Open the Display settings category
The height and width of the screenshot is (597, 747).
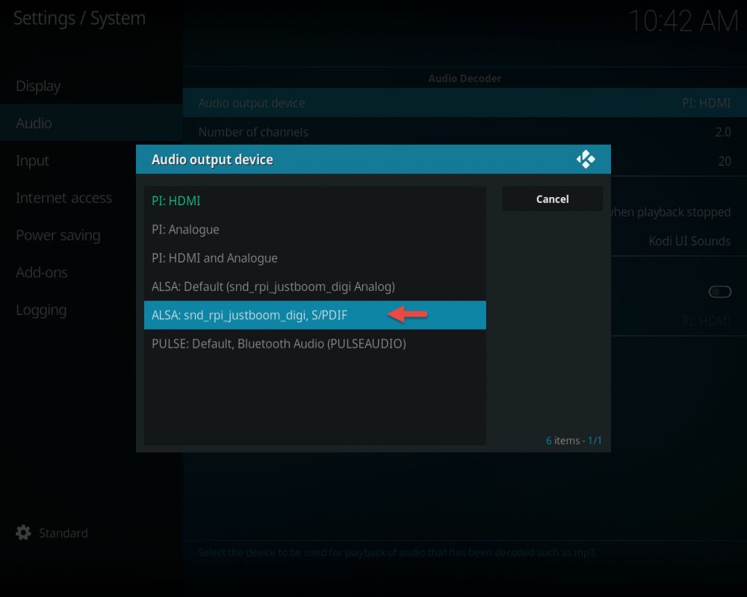[39, 86]
